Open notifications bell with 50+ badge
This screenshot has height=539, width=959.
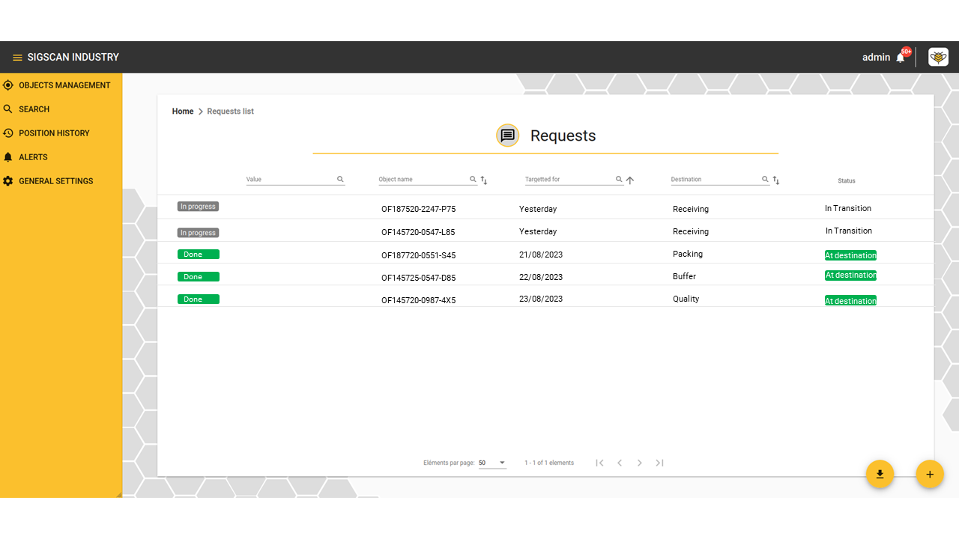point(901,57)
